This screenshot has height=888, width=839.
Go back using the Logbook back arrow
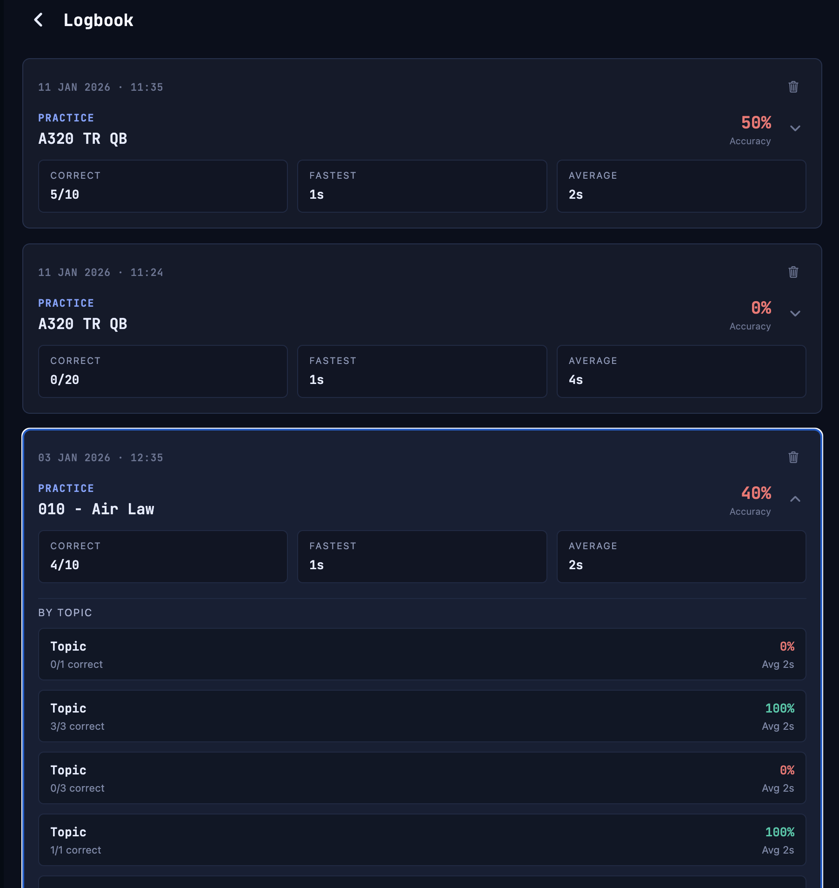[x=39, y=20]
